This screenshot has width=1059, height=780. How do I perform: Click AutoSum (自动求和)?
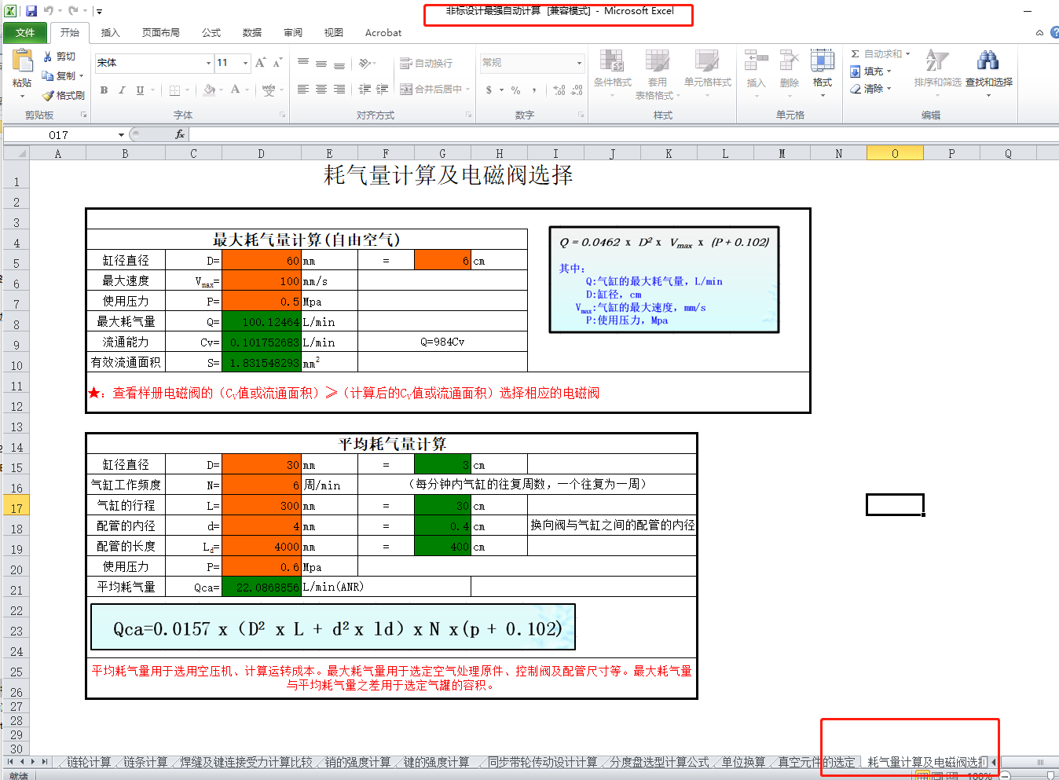pos(880,54)
